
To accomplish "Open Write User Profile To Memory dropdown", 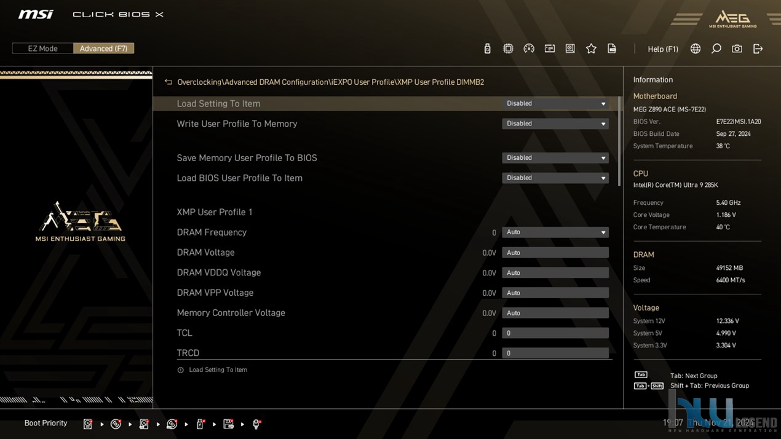I will point(555,124).
